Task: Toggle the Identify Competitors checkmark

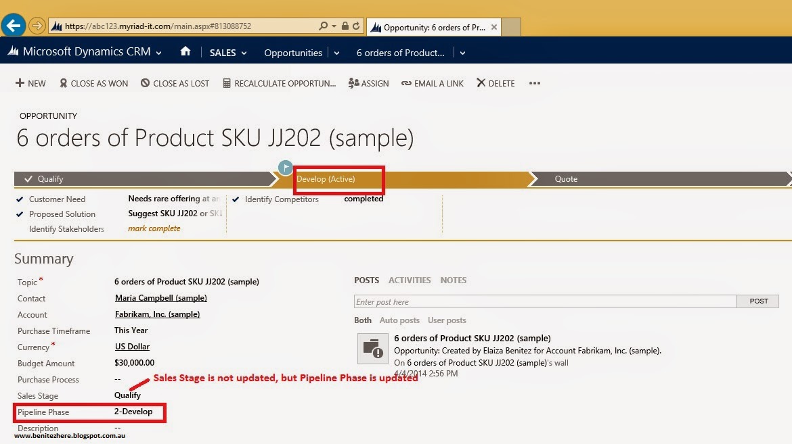Action: 236,199
